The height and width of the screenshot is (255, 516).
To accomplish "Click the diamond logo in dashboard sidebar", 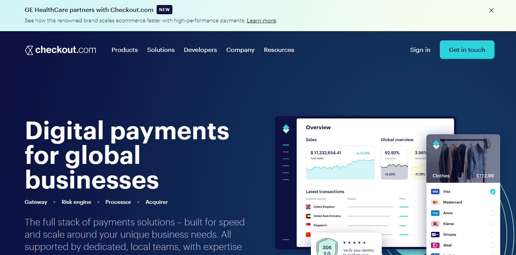I will [286, 129].
